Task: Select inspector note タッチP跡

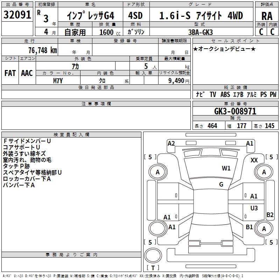Action: [x=16, y=166]
